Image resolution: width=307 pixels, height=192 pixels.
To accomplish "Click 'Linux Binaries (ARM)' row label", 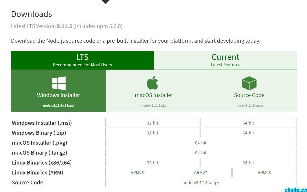I will pos(38,173).
